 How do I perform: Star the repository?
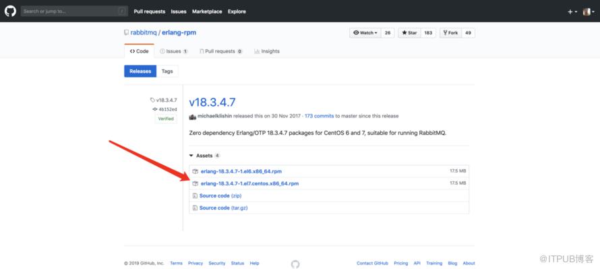pos(409,33)
